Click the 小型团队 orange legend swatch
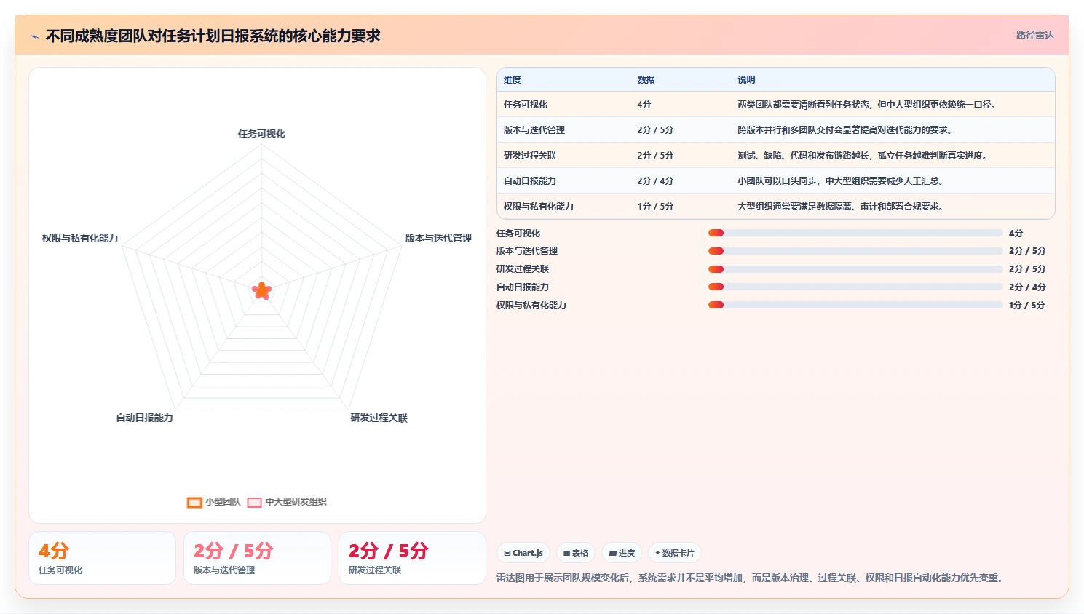 point(194,502)
